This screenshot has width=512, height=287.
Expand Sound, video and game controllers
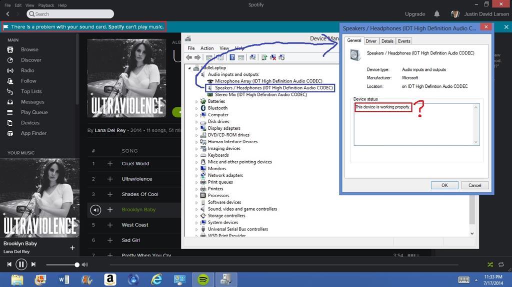tap(196, 209)
